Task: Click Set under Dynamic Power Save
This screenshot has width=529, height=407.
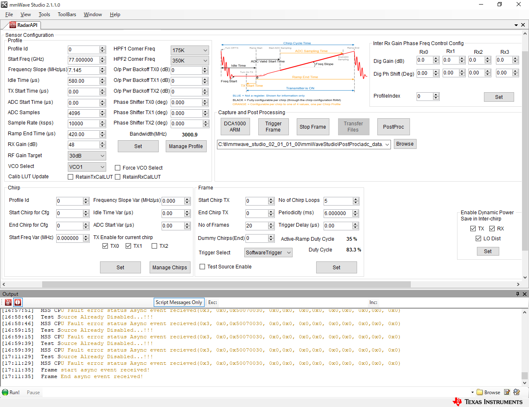Action: pyautogui.click(x=488, y=251)
